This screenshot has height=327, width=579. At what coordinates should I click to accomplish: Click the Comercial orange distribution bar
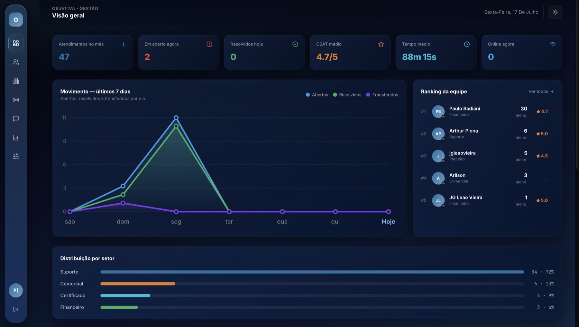[138, 284]
